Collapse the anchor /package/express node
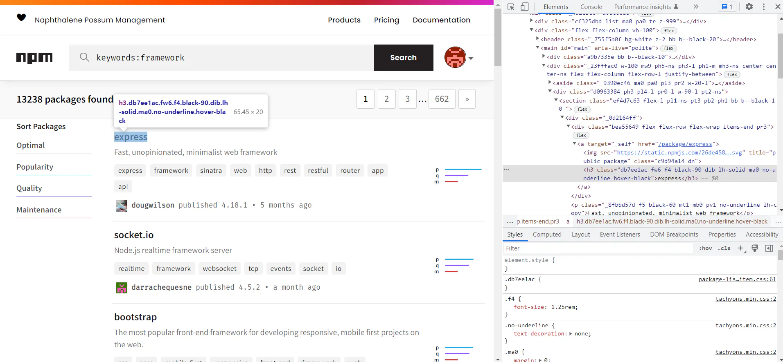The height and width of the screenshot is (362, 783). point(574,143)
